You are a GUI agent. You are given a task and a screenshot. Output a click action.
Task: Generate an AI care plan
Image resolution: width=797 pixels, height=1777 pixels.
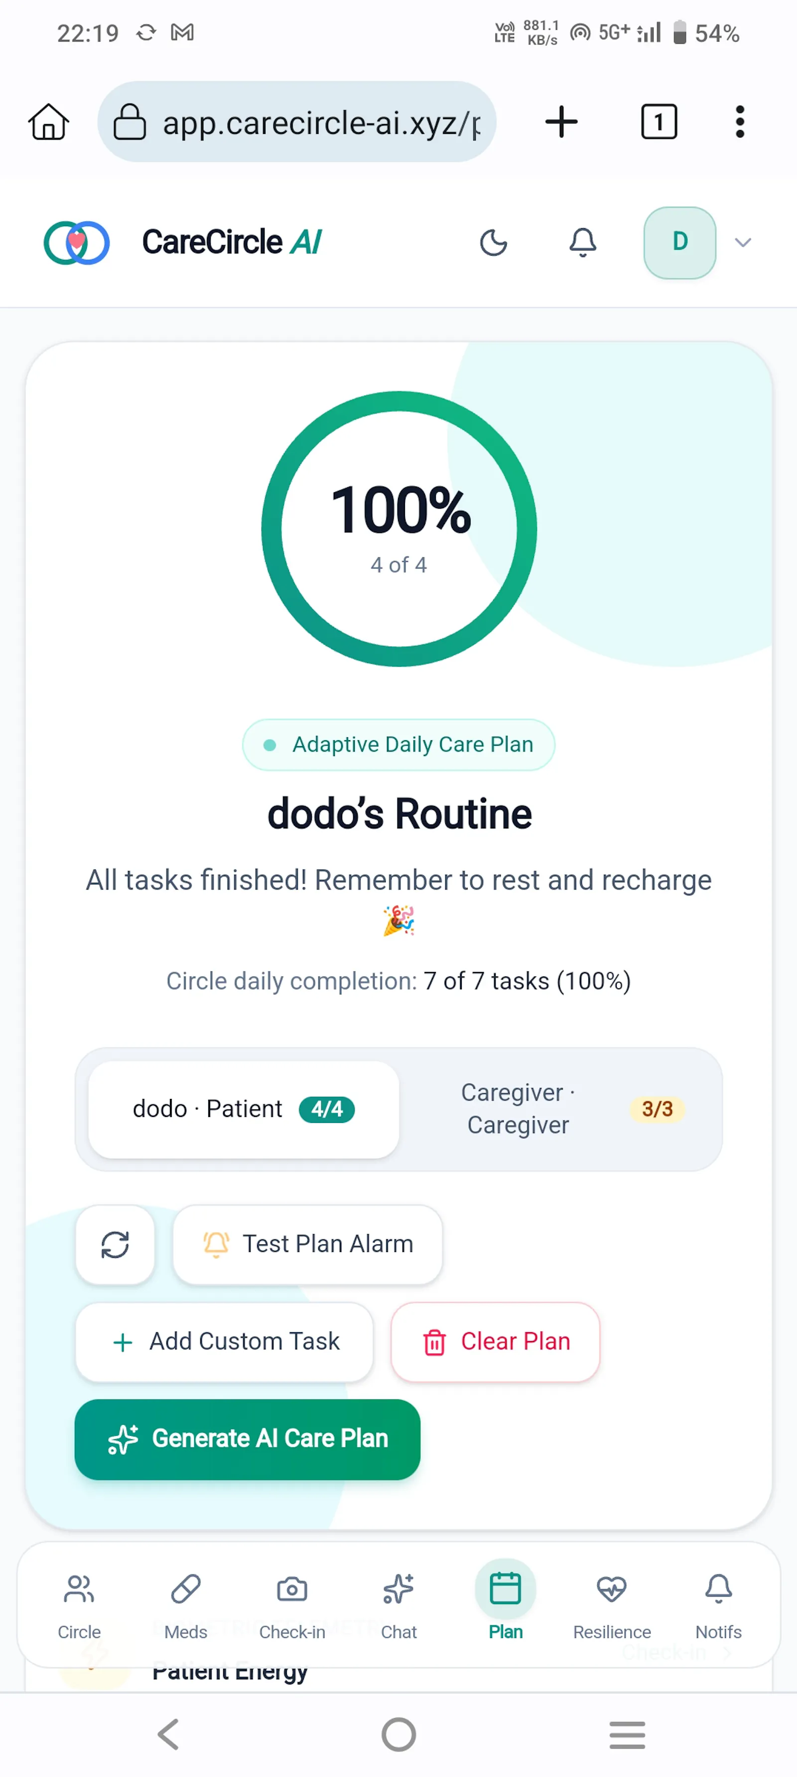click(248, 1439)
